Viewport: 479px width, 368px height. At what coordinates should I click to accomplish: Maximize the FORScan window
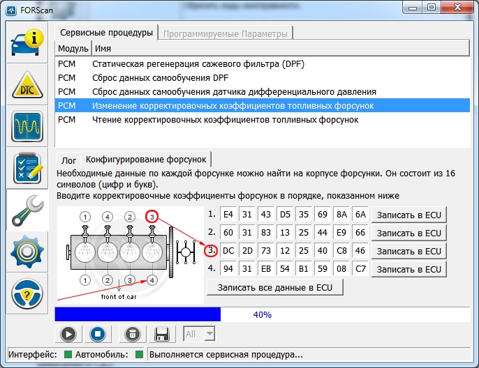pyautogui.click(x=432, y=8)
